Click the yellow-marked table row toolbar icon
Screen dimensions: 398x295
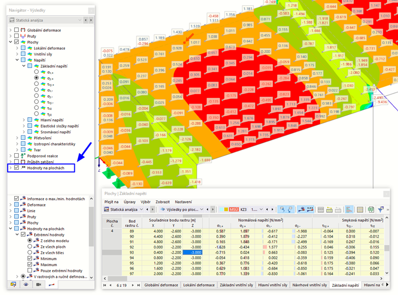(329, 210)
